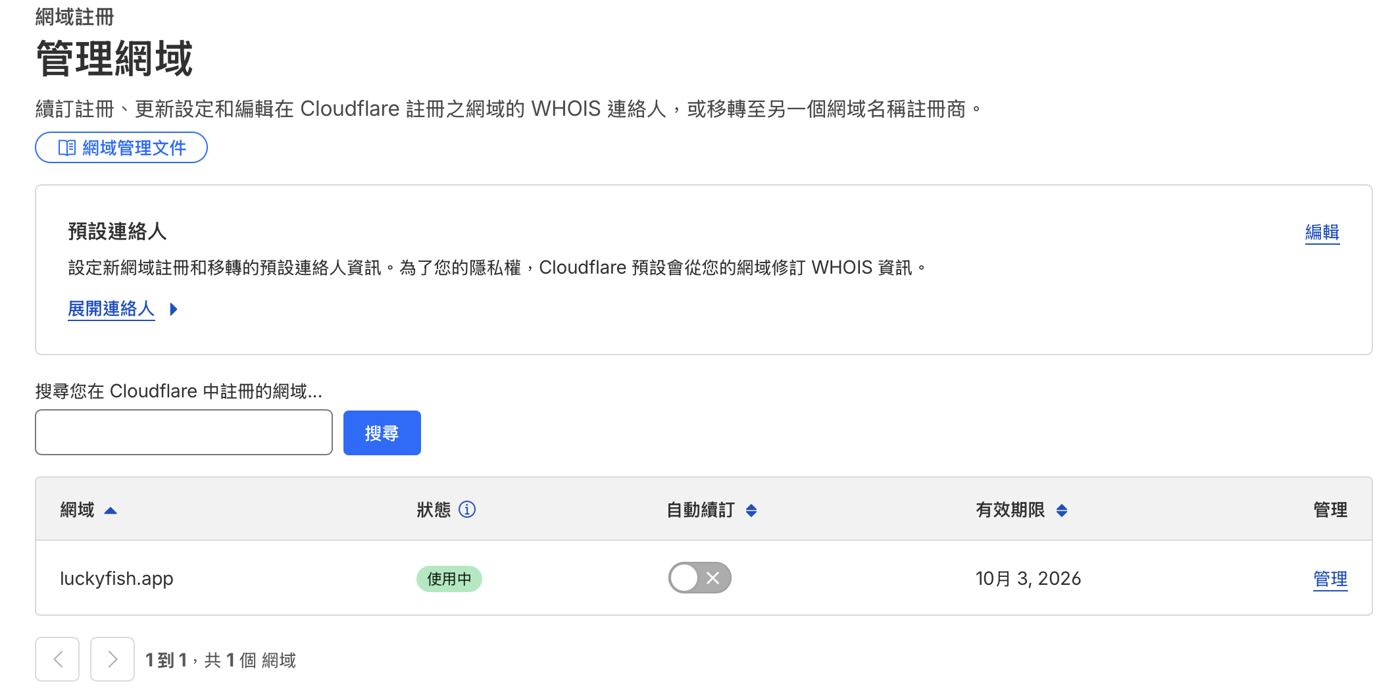Click 編輯 to edit default contact
Viewport: 1400px width, 700px height.
click(1322, 232)
